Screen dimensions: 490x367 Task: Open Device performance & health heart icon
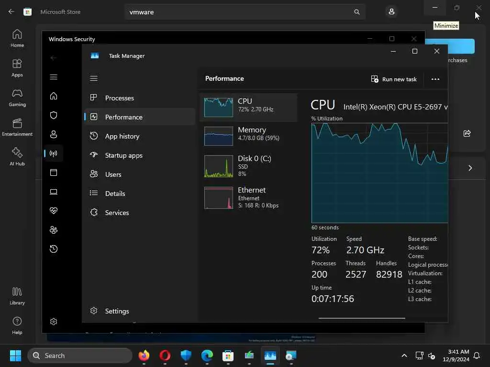[54, 211]
